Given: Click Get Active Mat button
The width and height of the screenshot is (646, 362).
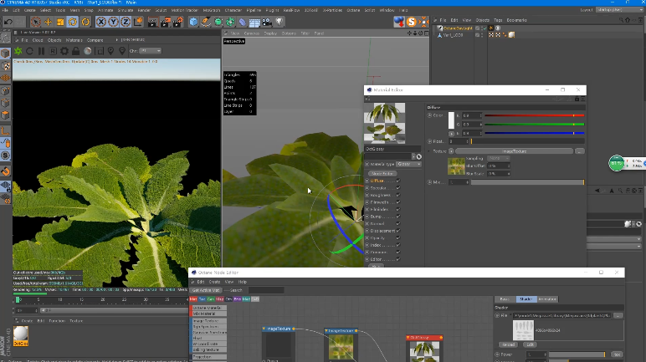Looking at the screenshot, I should [206, 290].
